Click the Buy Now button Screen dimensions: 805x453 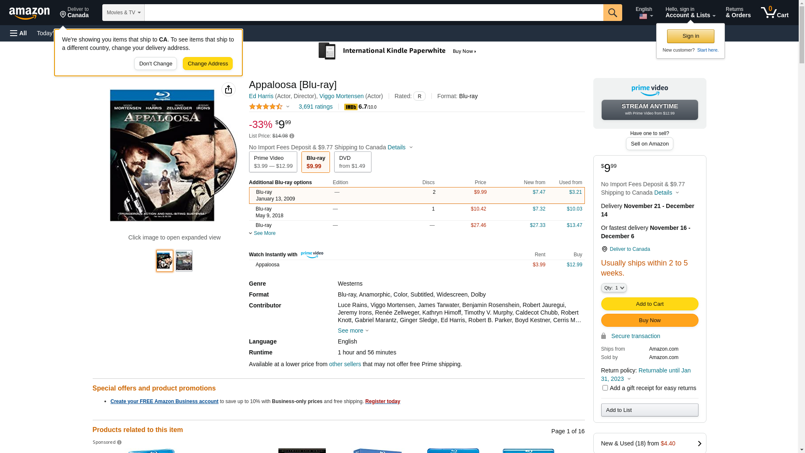pos(649,320)
